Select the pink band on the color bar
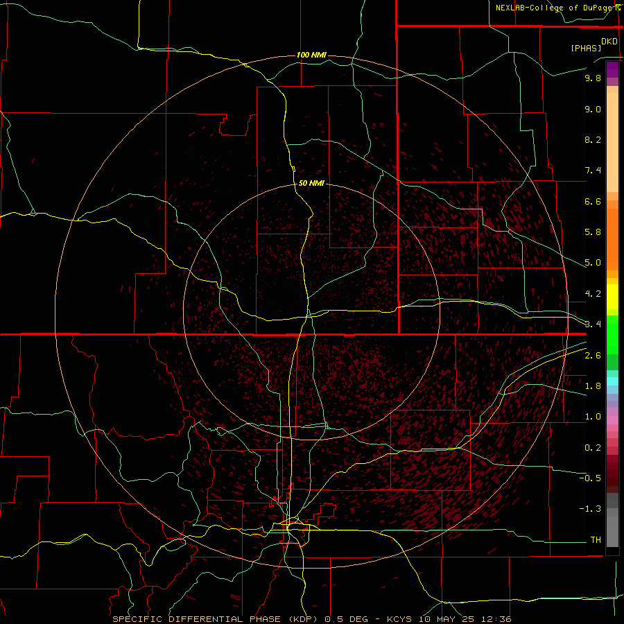Image resolution: width=624 pixels, height=624 pixels. (612, 420)
